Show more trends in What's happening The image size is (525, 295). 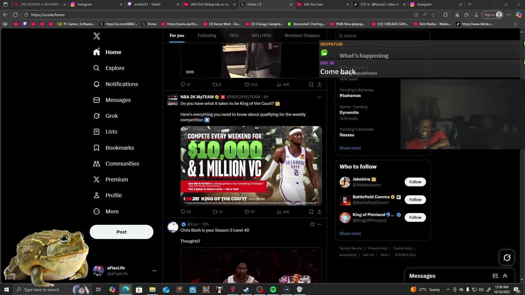350,148
